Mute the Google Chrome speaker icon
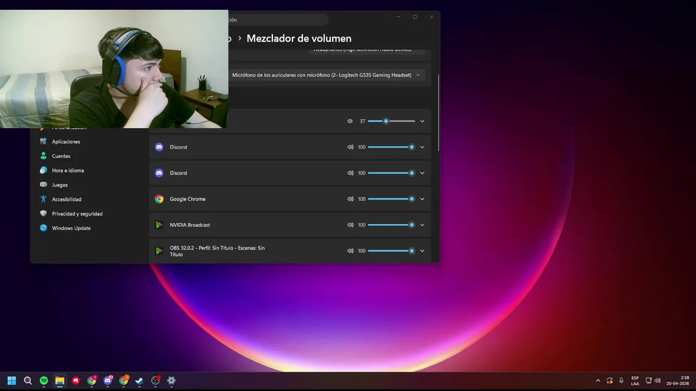696x391 pixels. coord(350,199)
